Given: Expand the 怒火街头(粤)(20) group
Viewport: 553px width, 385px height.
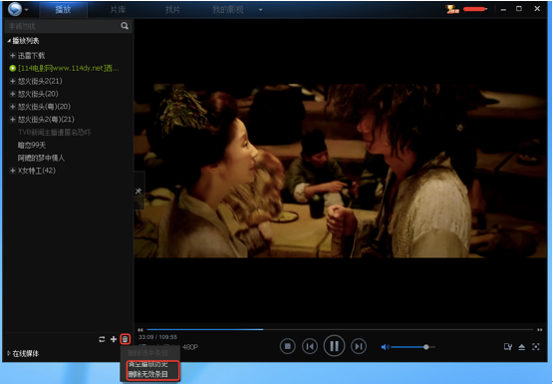Looking at the screenshot, I should pyautogui.click(x=12, y=107).
